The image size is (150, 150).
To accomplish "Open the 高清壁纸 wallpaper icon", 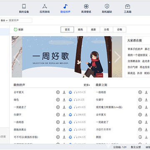I will tap(86, 6).
